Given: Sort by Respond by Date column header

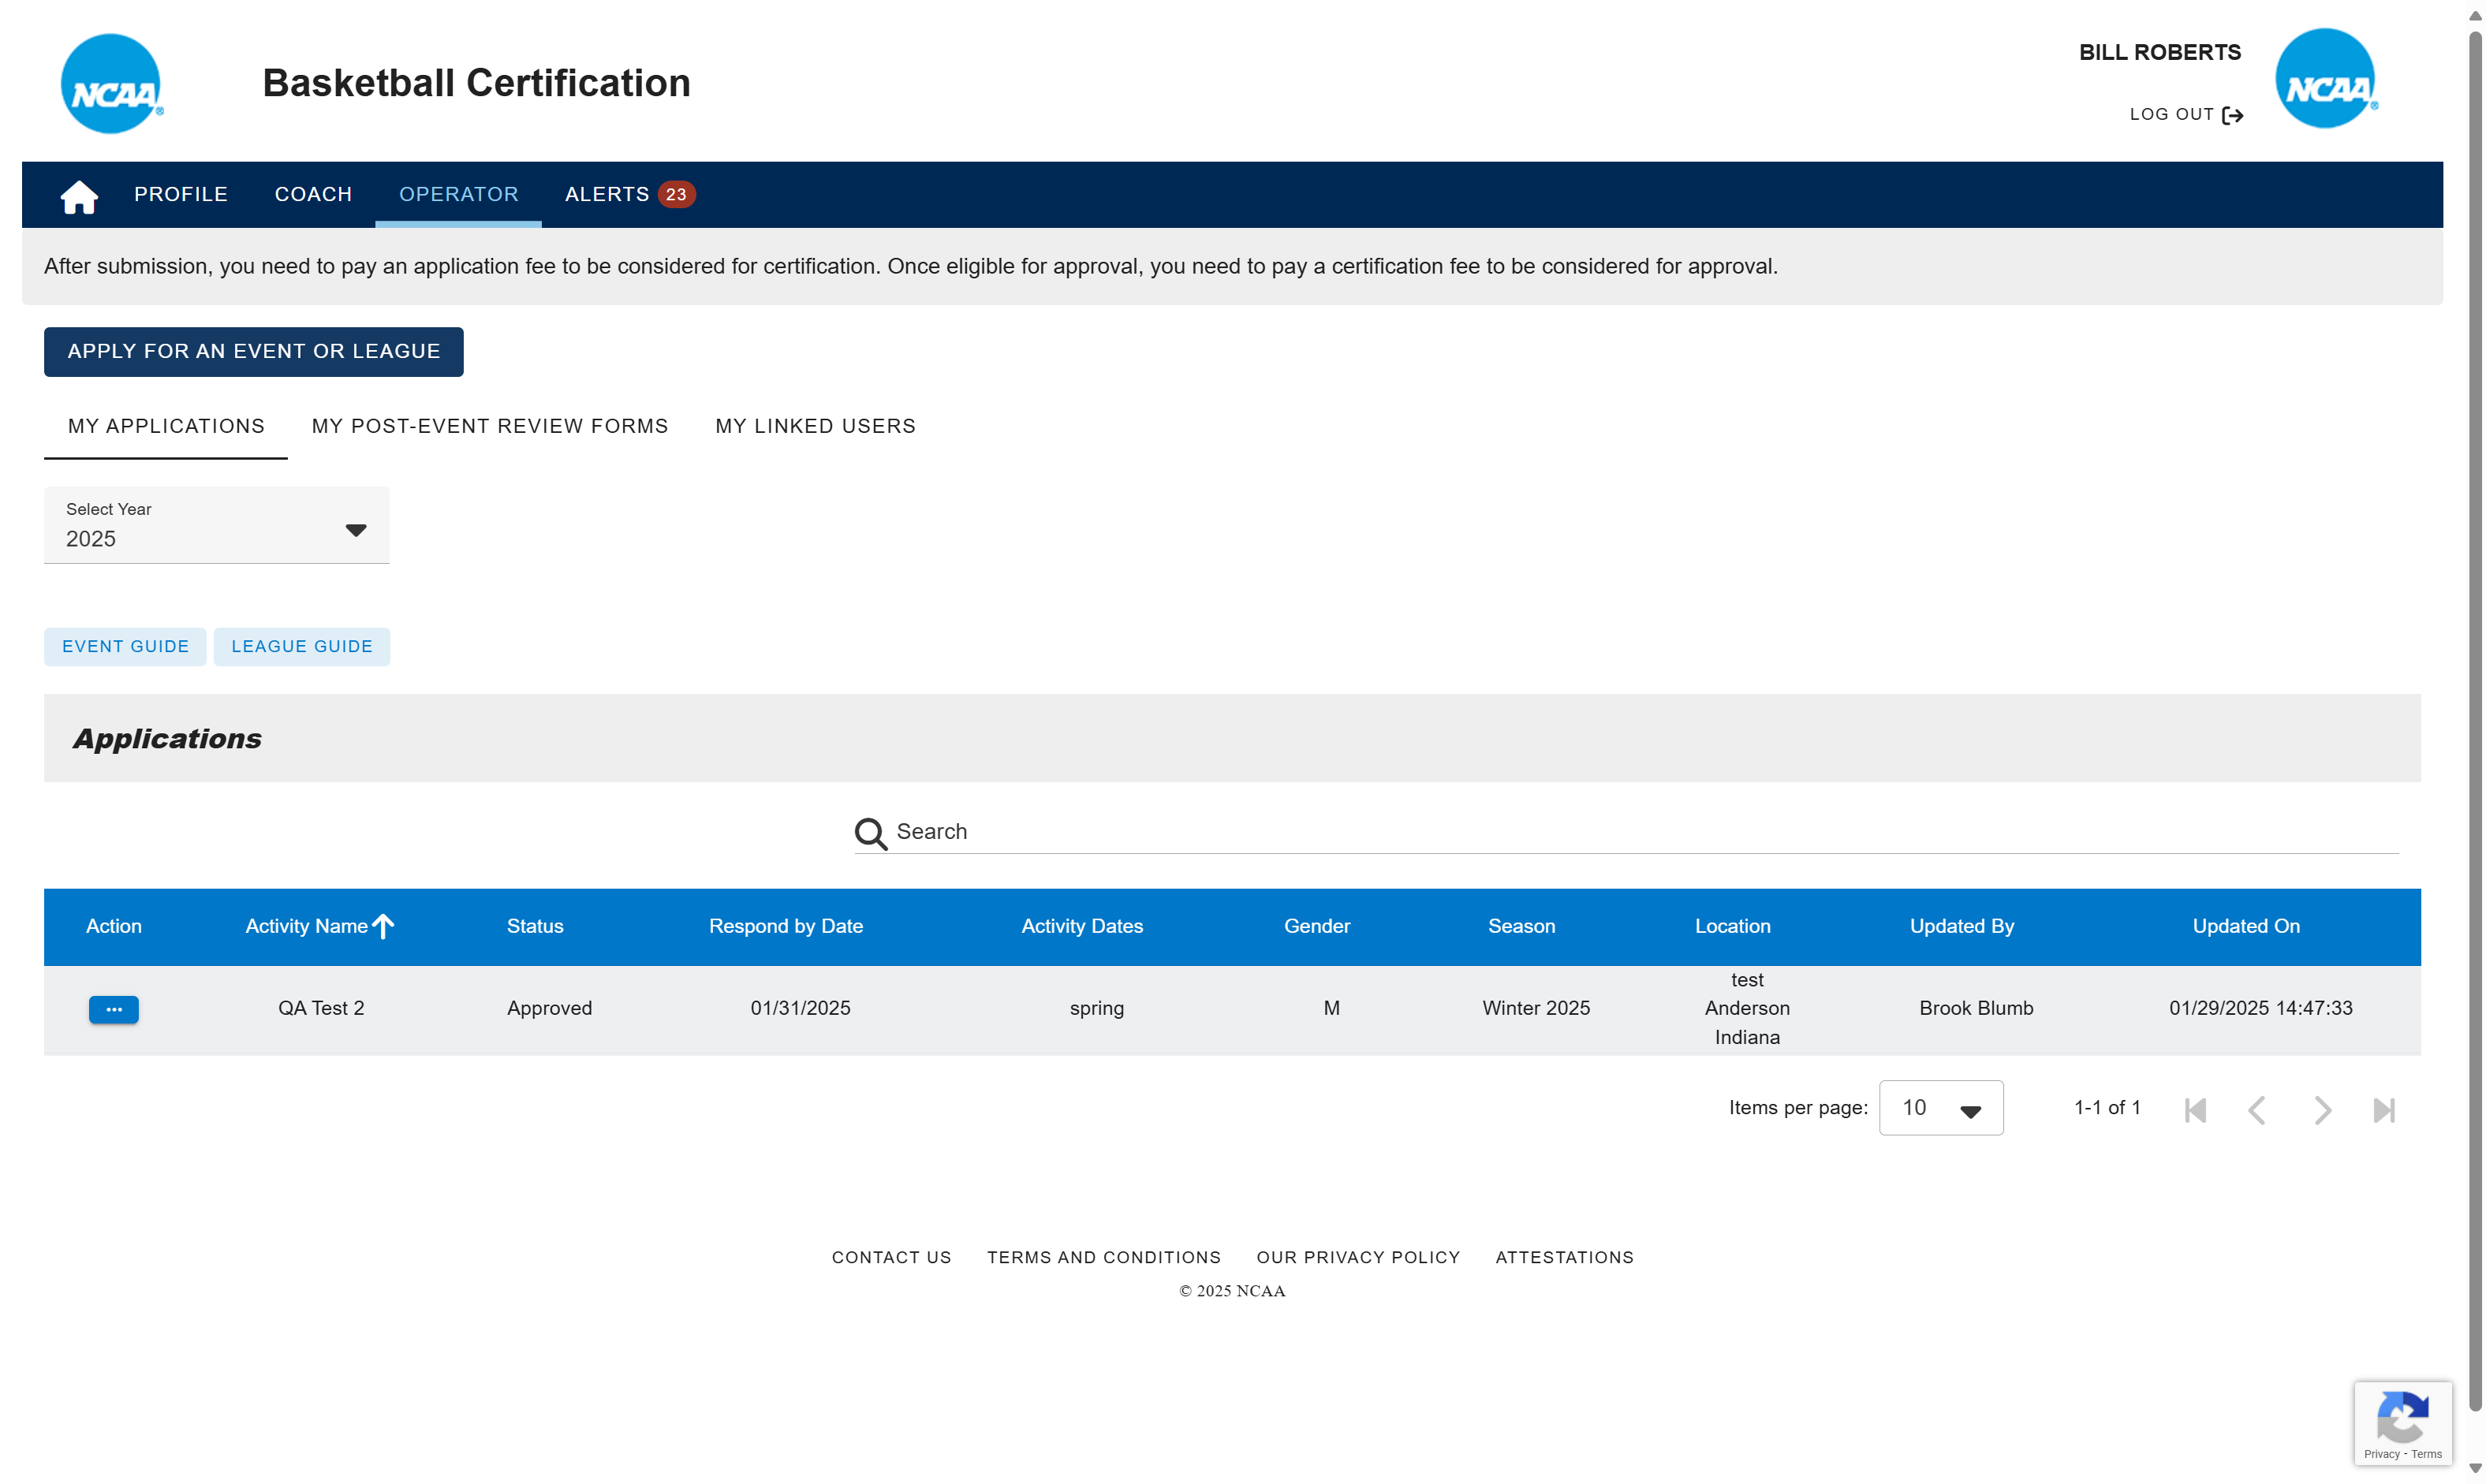Looking at the screenshot, I should click(x=786, y=926).
